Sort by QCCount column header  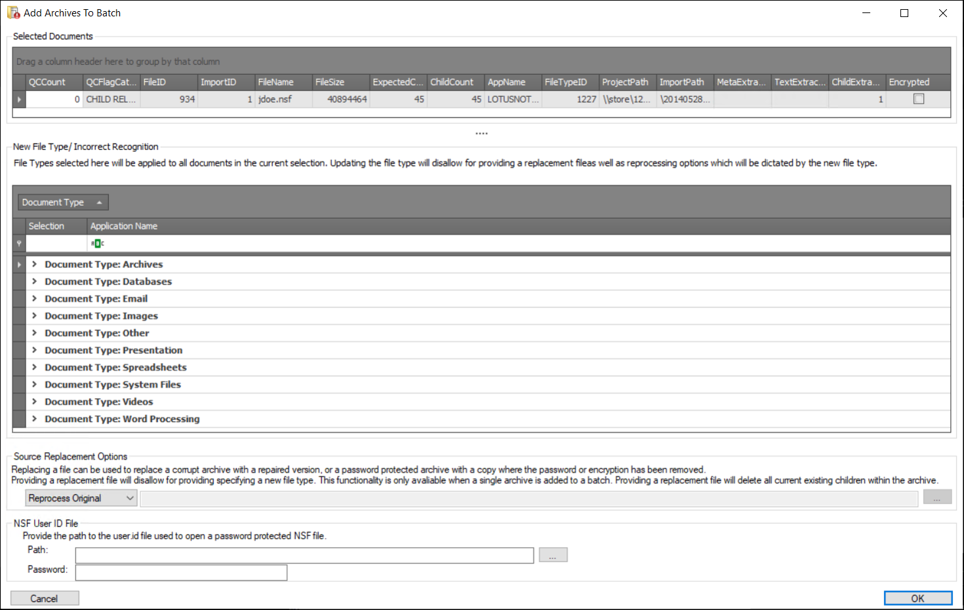click(54, 82)
